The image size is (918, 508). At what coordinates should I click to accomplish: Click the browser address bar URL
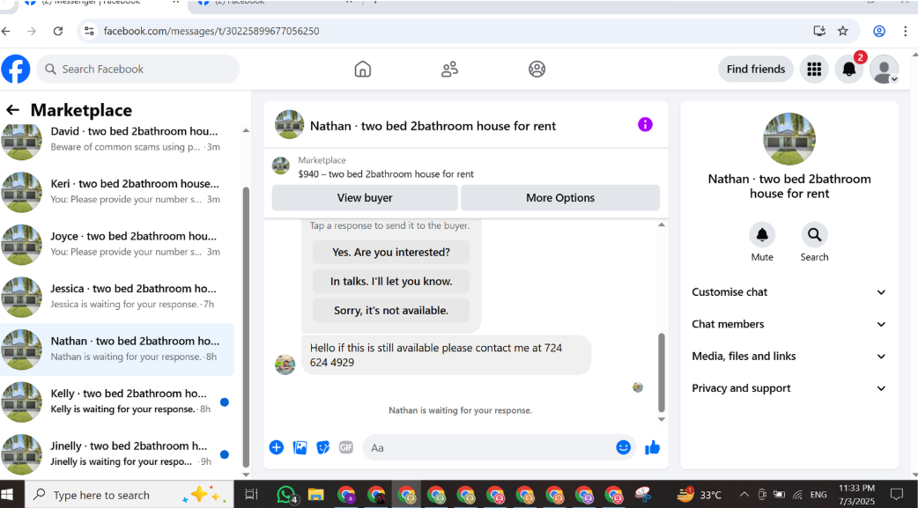click(211, 31)
